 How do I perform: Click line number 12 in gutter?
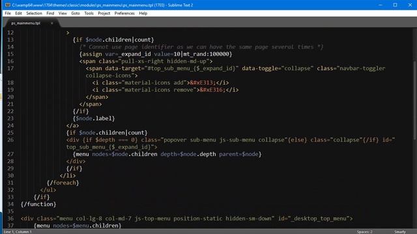click(x=10, y=32)
